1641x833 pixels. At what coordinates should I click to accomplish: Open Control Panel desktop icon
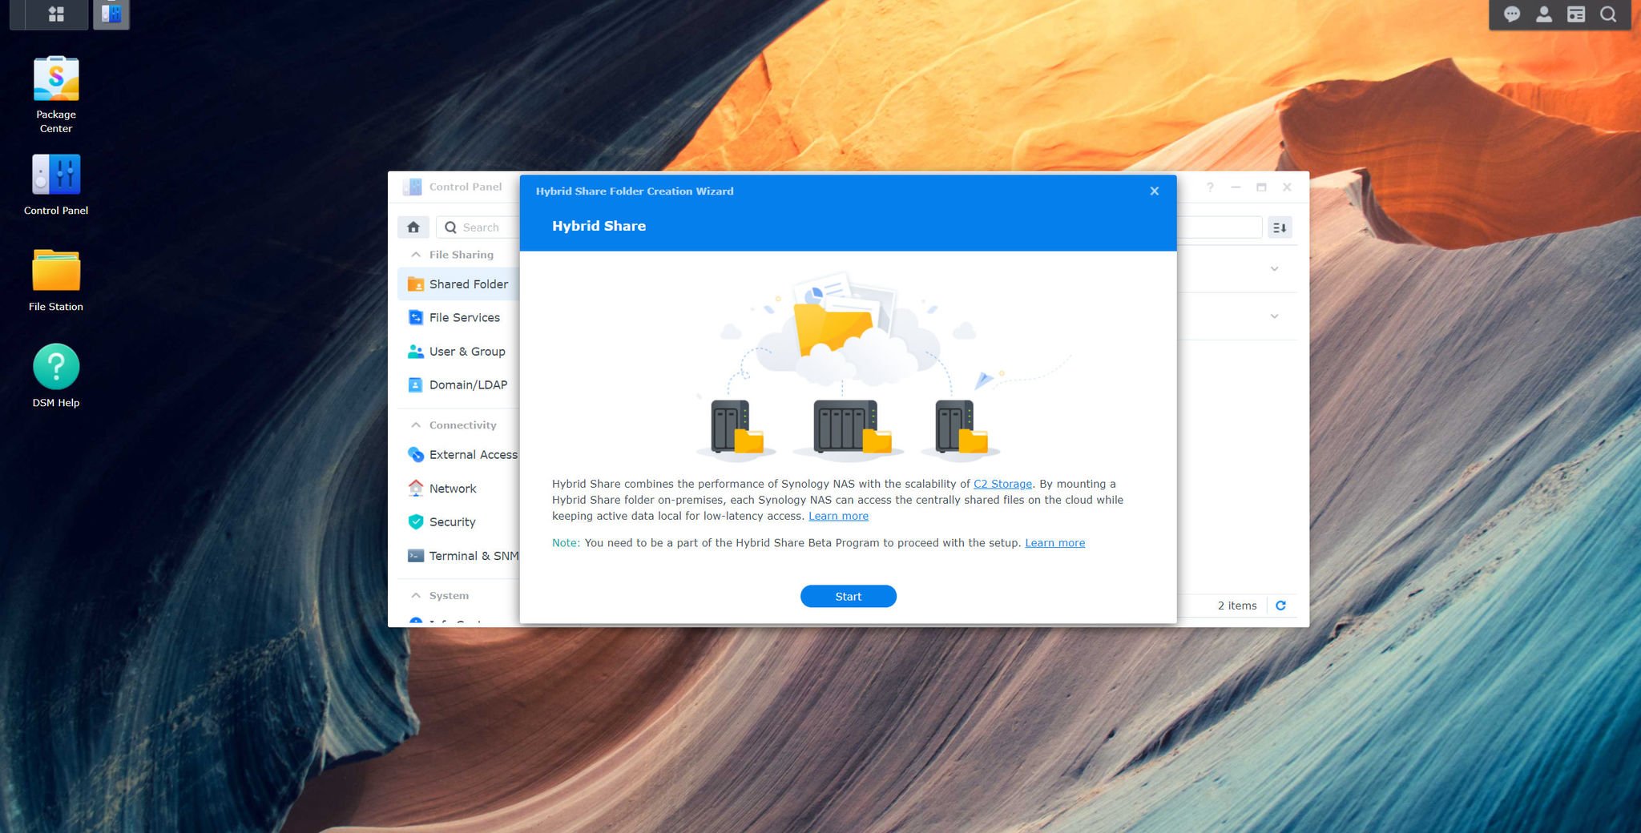(56, 185)
